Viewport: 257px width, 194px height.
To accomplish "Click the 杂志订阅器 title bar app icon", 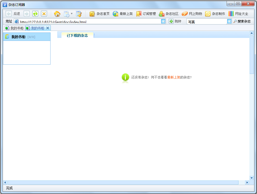I will (x=5, y=5).
